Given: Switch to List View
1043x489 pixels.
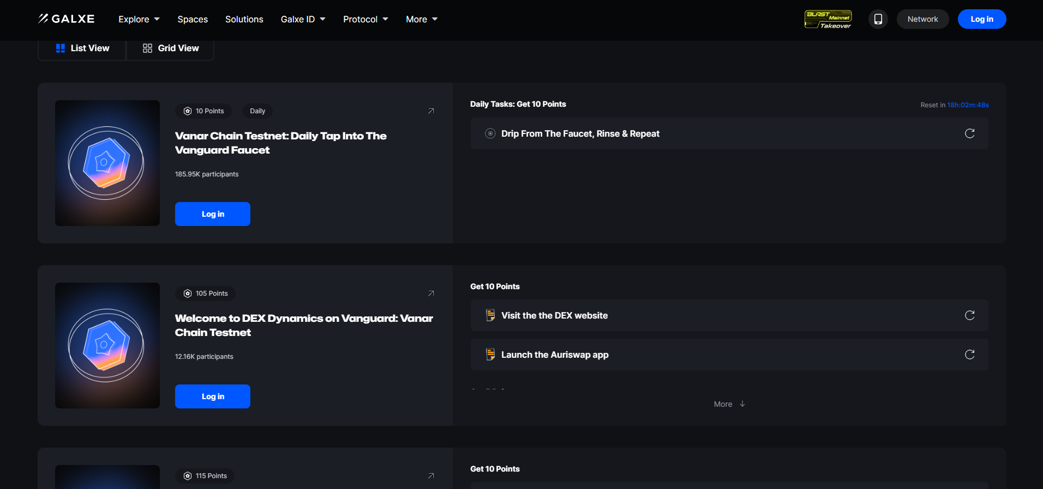Looking at the screenshot, I should tap(82, 48).
